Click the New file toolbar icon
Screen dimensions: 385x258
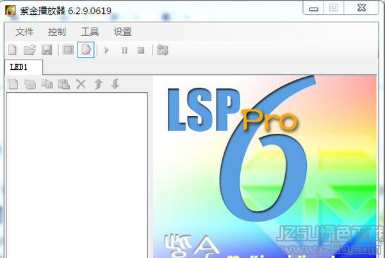pyautogui.click(x=13, y=50)
